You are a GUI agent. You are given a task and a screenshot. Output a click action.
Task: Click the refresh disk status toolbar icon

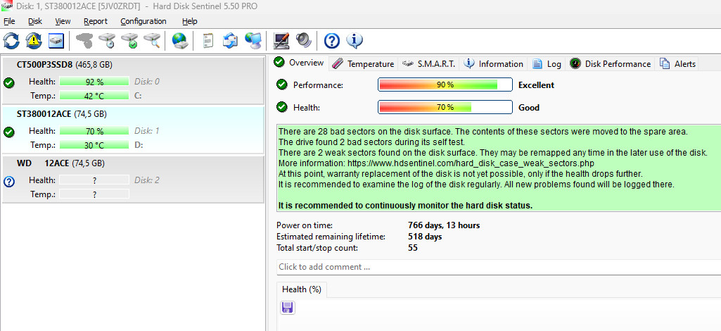(11, 41)
